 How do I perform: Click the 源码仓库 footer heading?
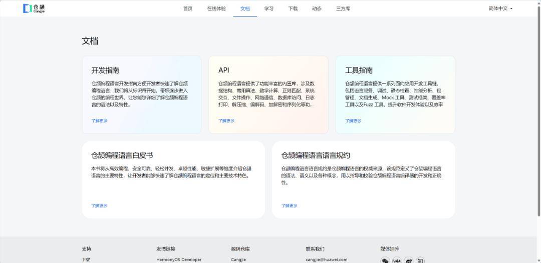(240, 249)
